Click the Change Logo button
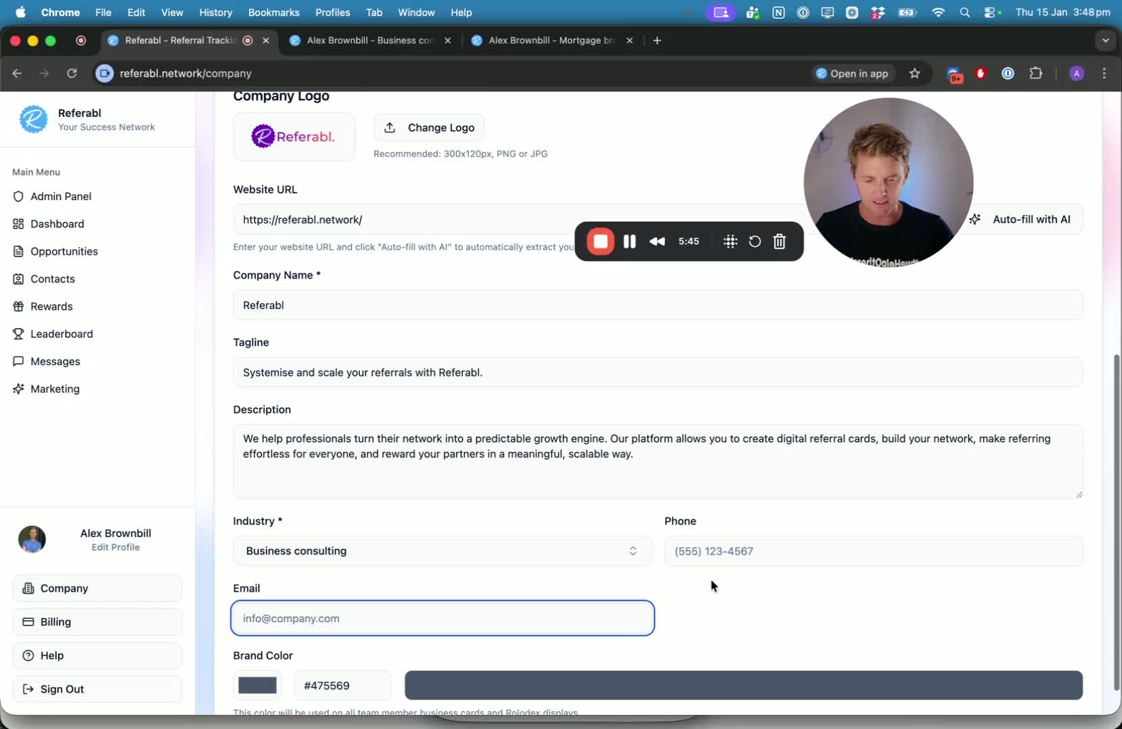The width and height of the screenshot is (1122, 729). 429,128
